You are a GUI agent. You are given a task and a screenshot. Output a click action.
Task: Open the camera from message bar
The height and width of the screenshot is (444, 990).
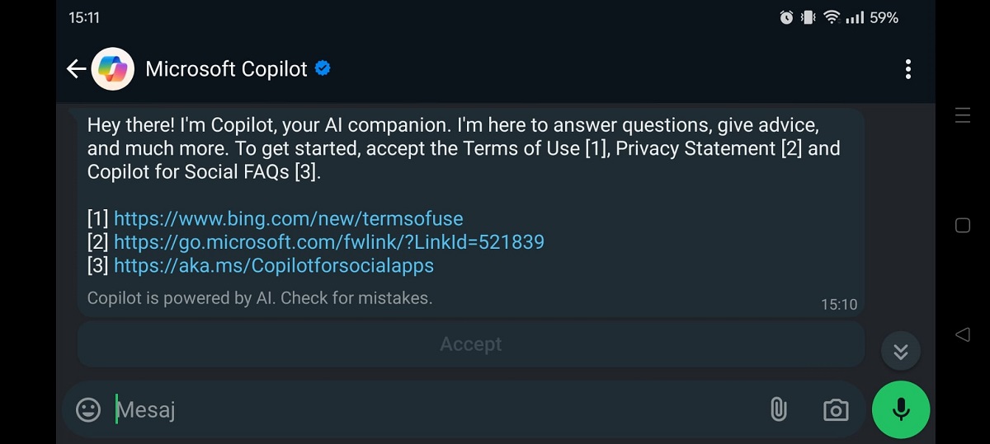point(836,409)
